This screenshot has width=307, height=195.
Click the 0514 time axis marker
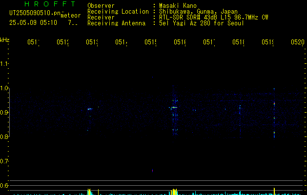pos(121,42)
